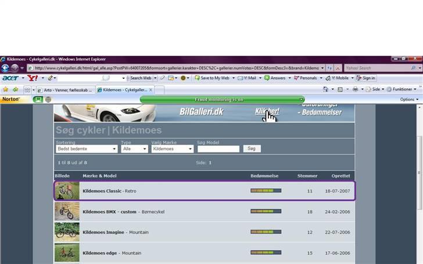Viewport: 423px width, 264px height.
Task: Expand Norton Options menu
Action: (x=409, y=99)
